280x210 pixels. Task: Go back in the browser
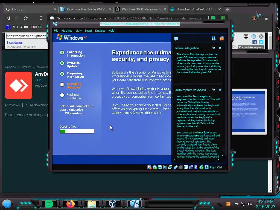coord(8,18)
